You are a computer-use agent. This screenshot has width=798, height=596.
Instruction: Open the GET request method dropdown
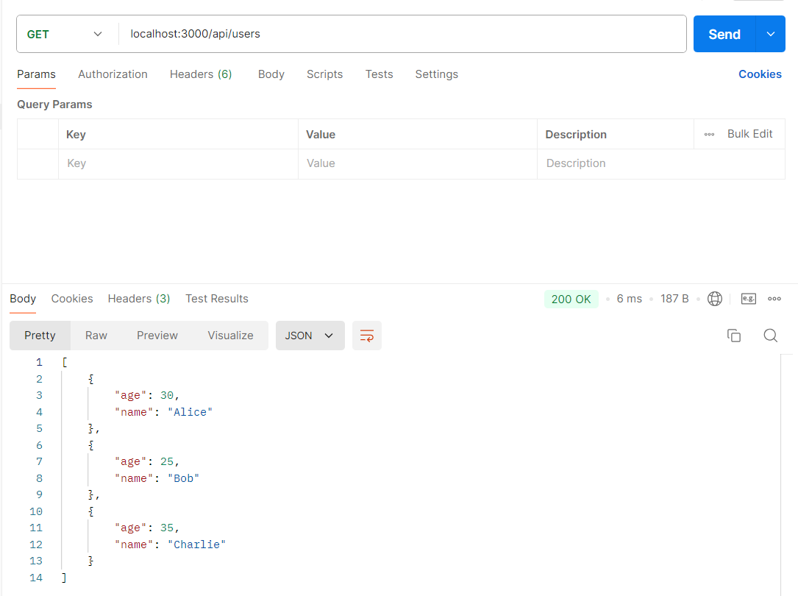(x=66, y=34)
